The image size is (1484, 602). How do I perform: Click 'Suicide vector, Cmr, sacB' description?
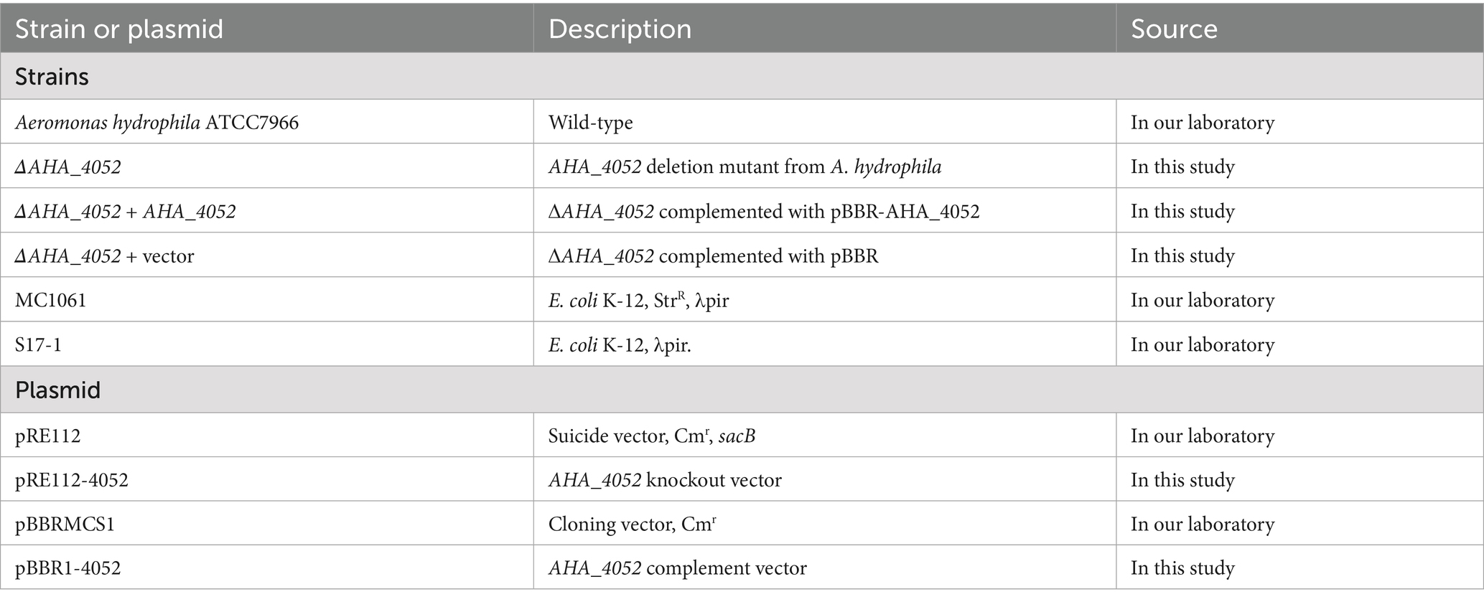click(651, 436)
